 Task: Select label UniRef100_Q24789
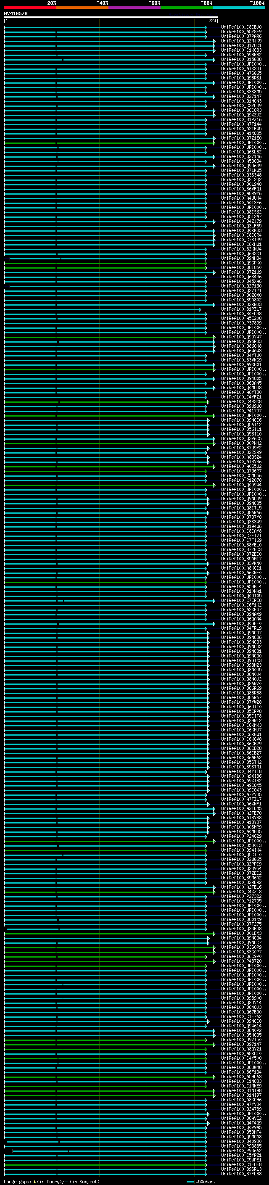click(x=241, y=1109)
